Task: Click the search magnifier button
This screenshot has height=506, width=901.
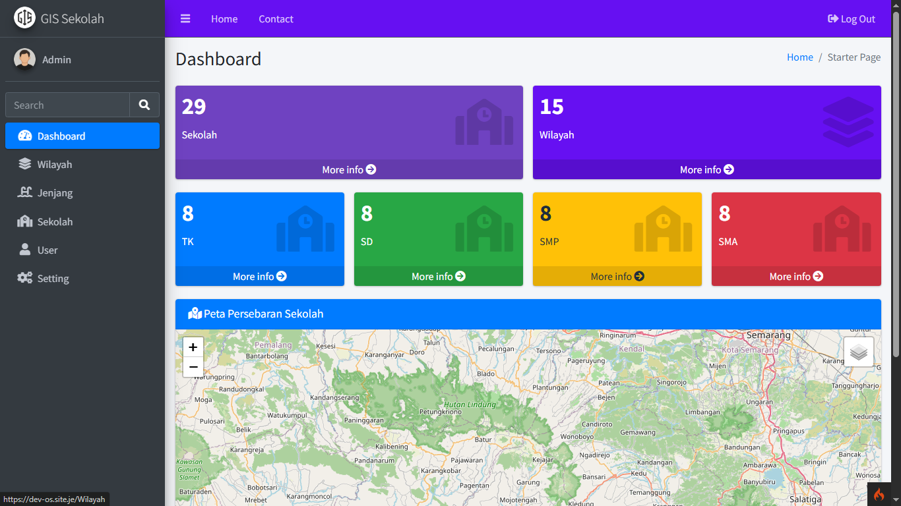Action: click(x=144, y=105)
